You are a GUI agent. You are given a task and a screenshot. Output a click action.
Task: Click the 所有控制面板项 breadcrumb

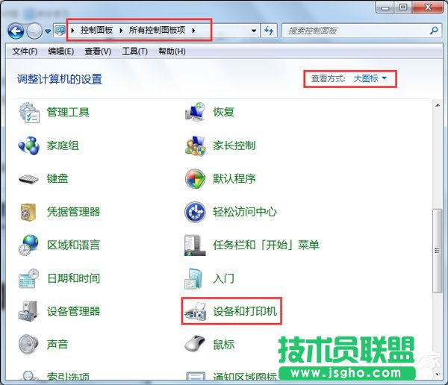(157, 30)
